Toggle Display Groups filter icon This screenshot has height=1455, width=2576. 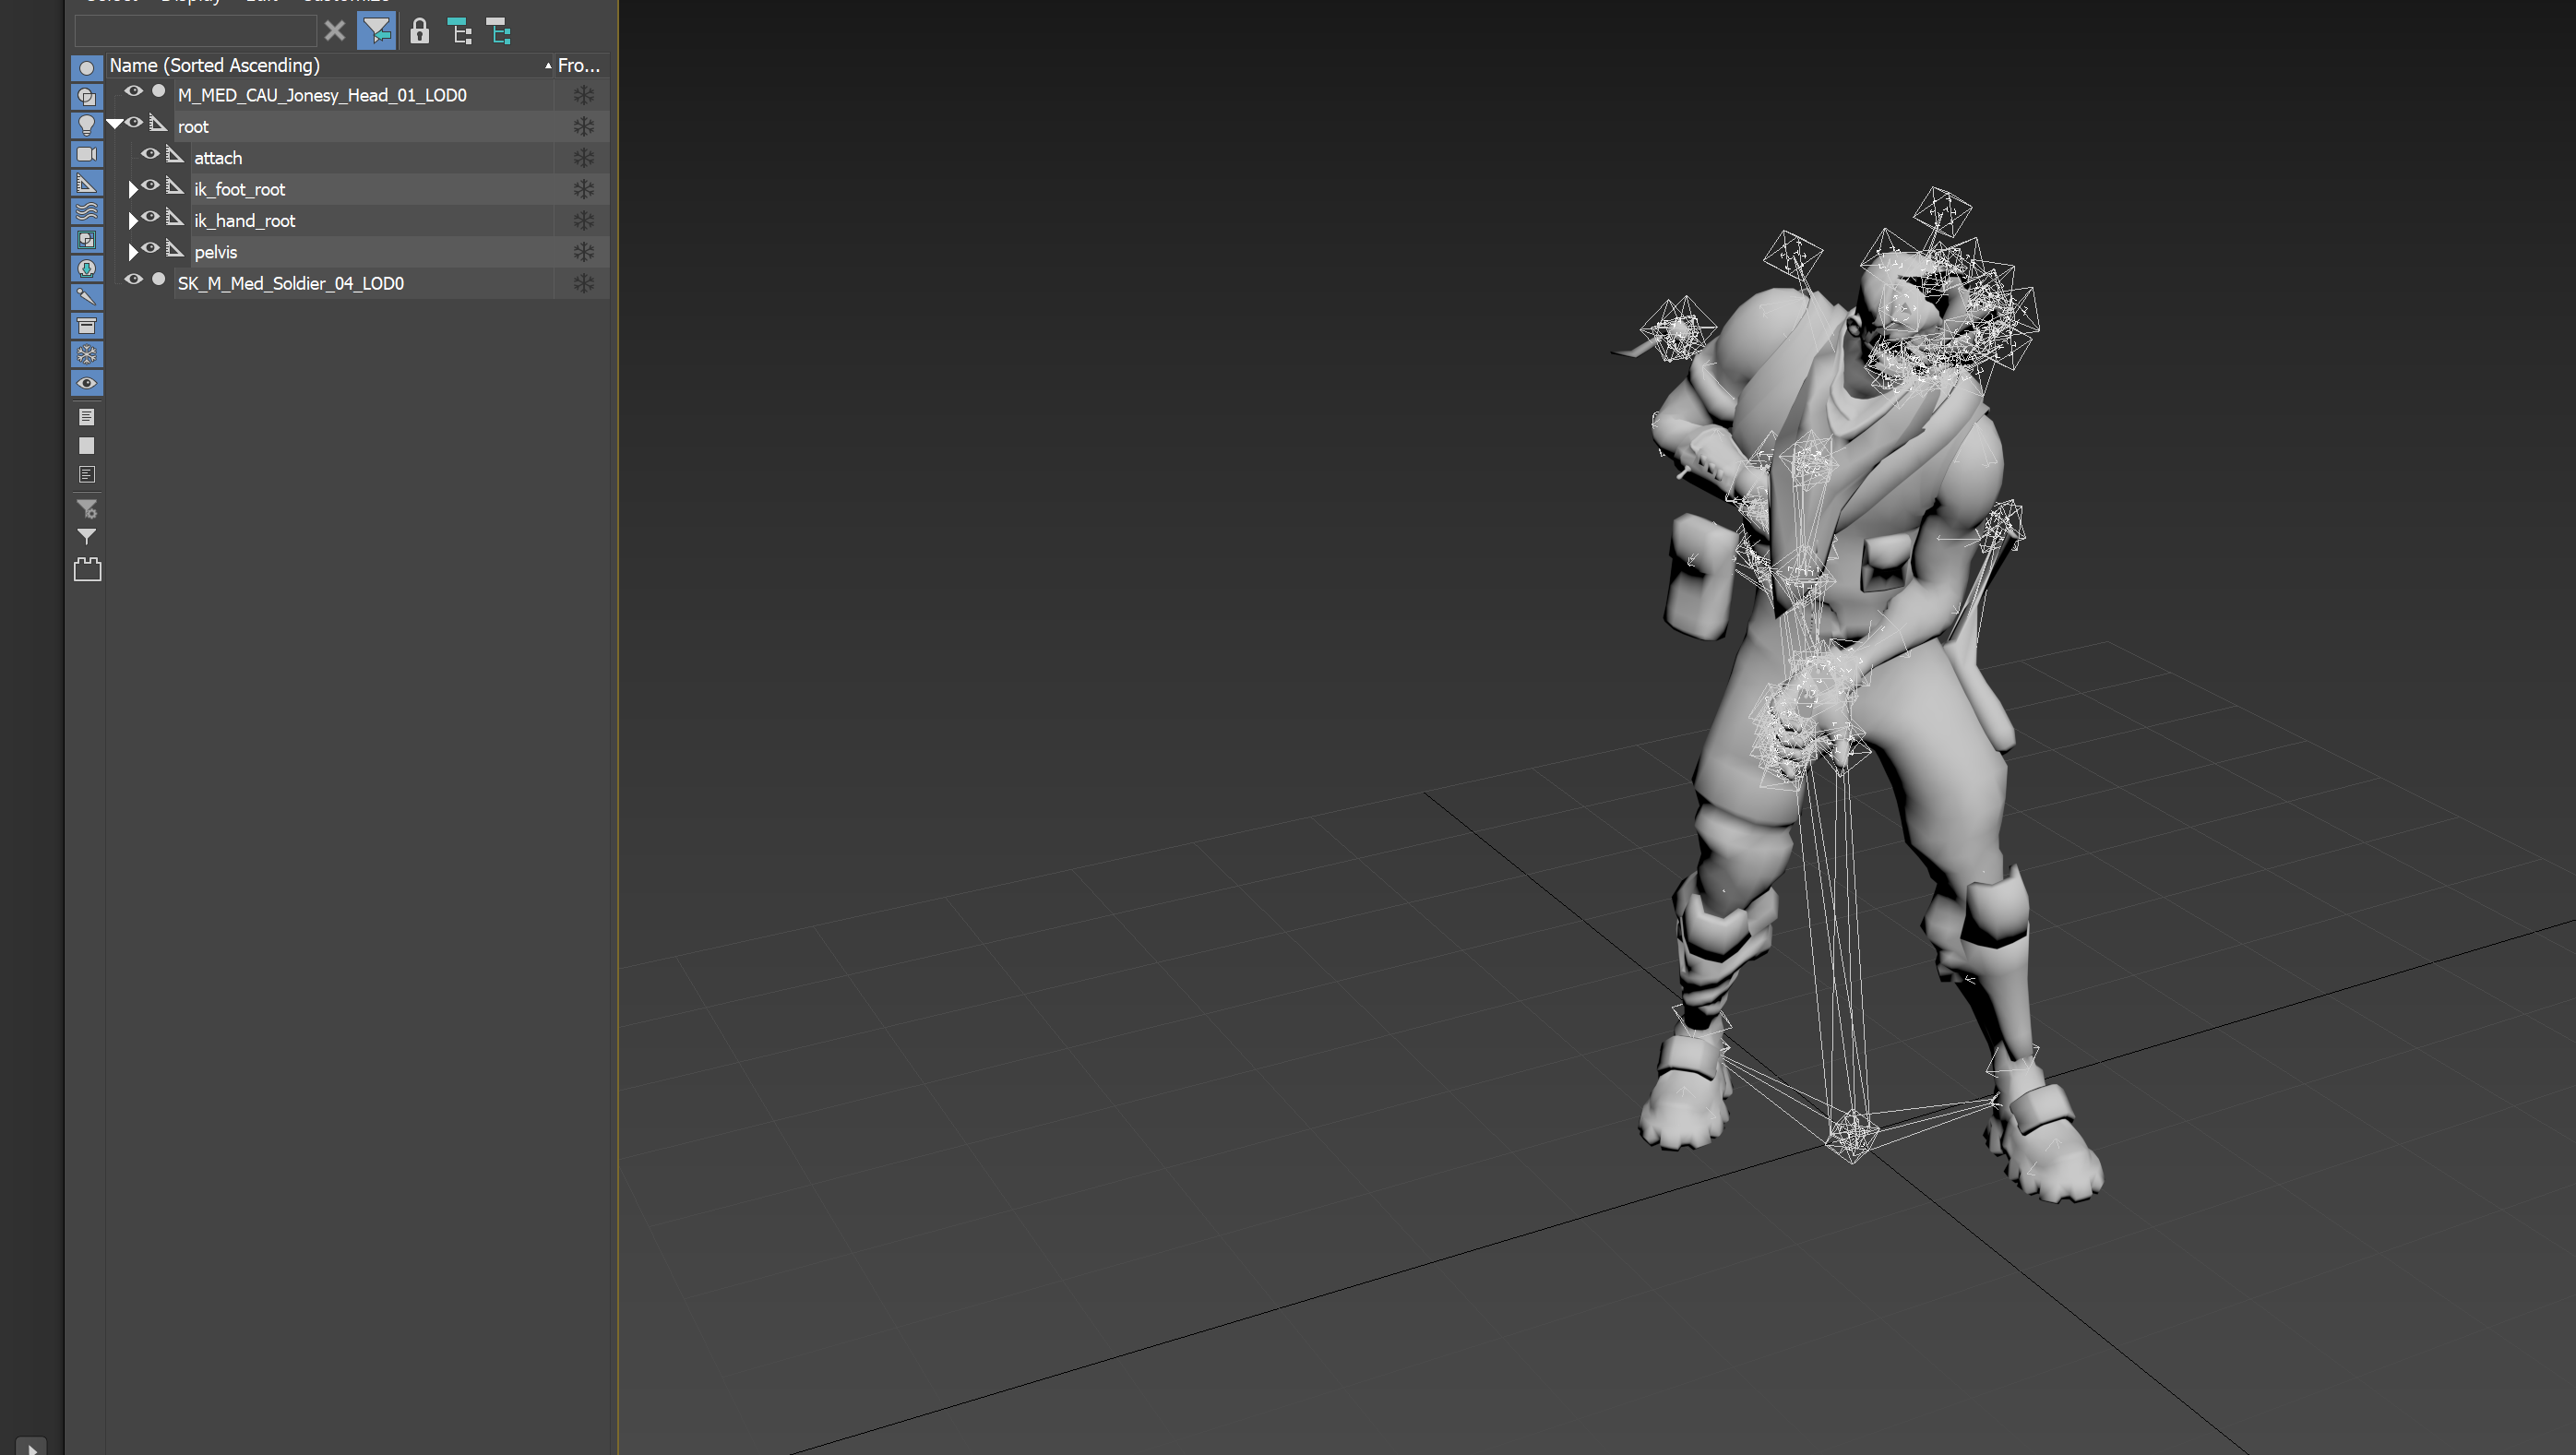click(87, 240)
